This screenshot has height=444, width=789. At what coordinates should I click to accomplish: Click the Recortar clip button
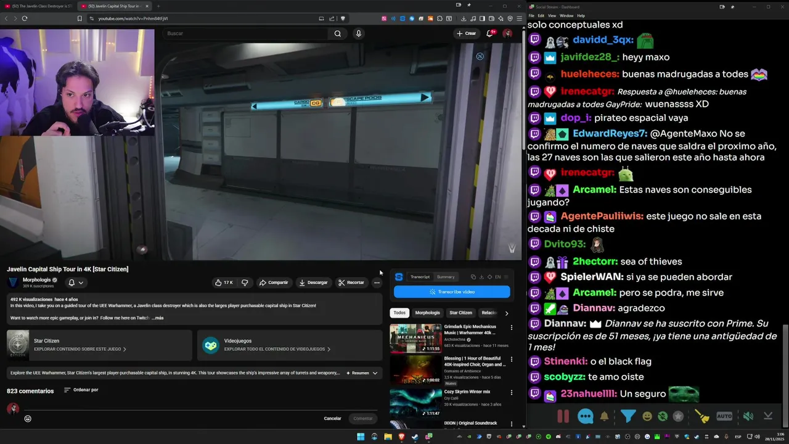coord(351,282)
